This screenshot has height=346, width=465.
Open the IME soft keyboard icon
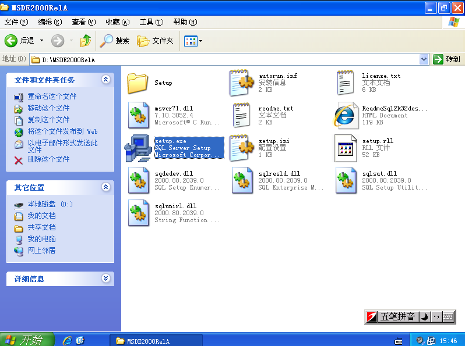pos(449,317)
